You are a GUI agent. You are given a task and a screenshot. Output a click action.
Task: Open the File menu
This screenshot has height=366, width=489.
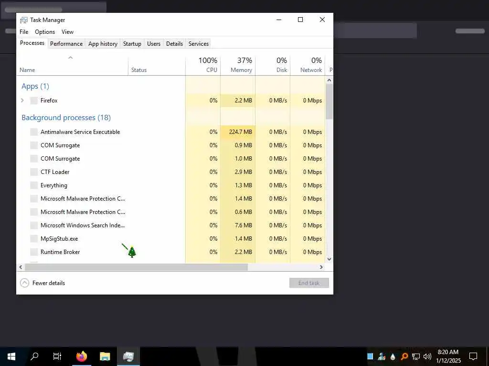pos(24,32)
